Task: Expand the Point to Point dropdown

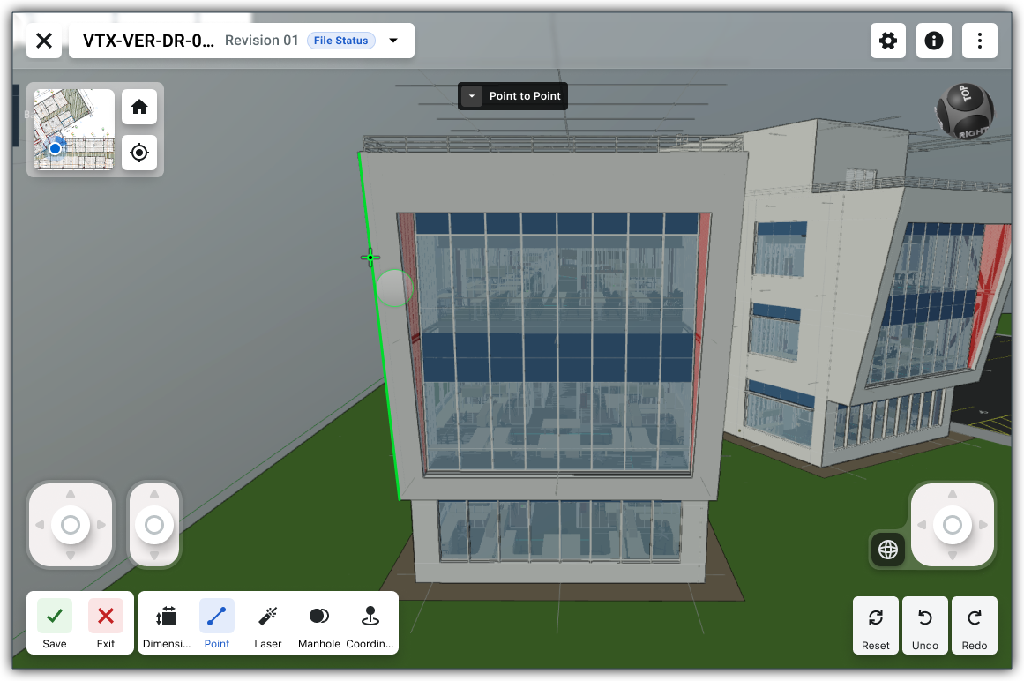Action: coord(472,96)
